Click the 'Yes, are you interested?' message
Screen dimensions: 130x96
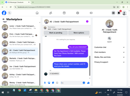tap(78, 47)
